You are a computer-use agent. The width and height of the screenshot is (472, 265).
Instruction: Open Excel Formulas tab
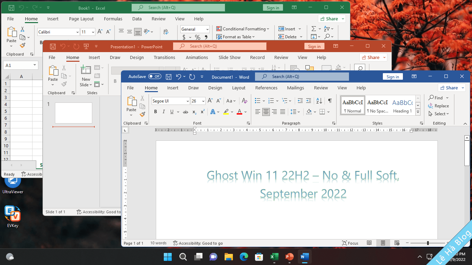(113, 19)
